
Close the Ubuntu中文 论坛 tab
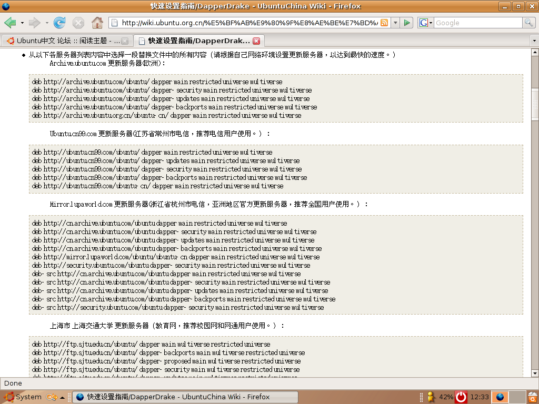coord(125,41)
